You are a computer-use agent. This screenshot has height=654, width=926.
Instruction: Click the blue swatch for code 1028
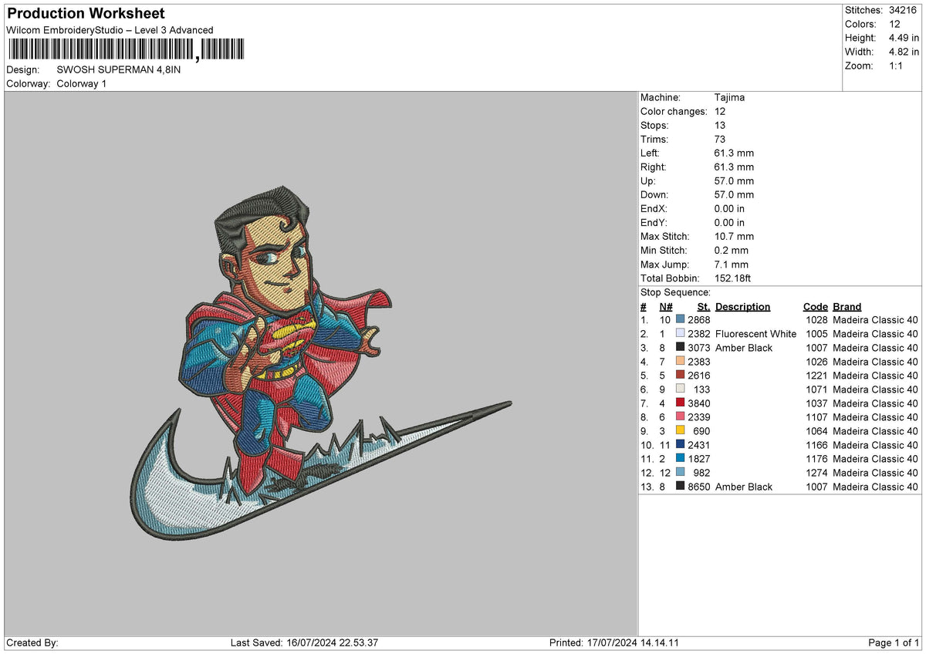[680, 320]
